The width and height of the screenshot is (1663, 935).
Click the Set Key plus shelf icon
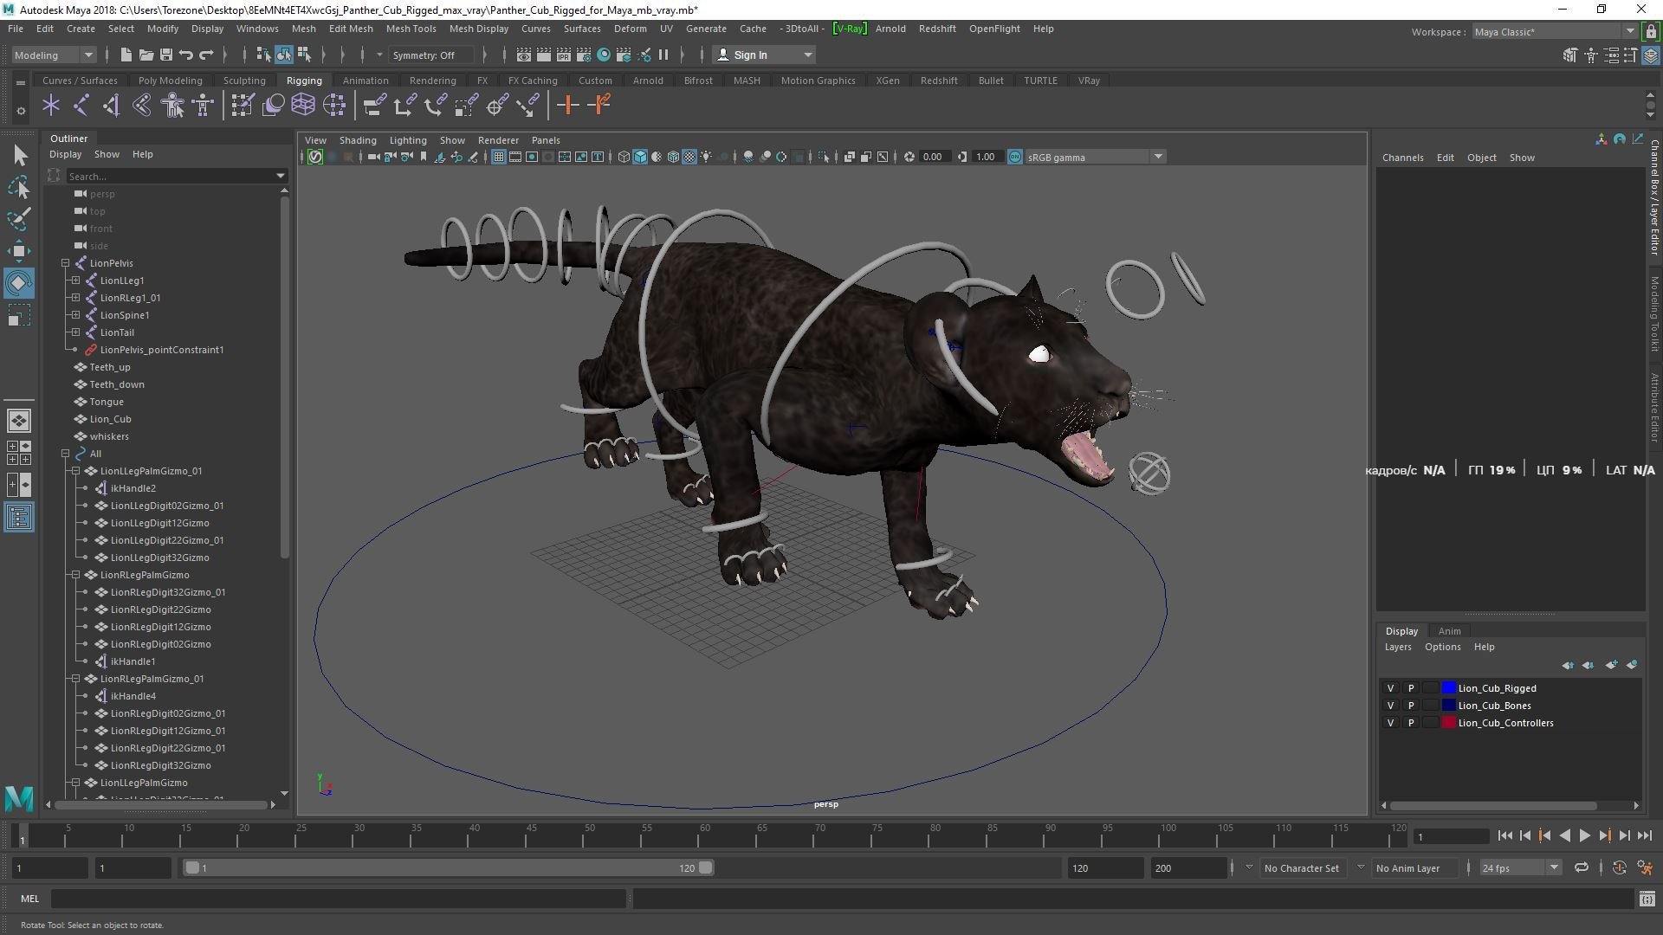(568, 106)
